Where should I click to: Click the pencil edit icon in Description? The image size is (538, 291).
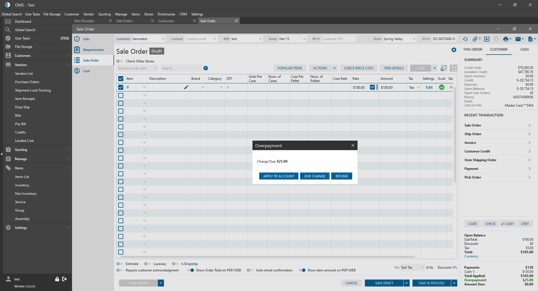pos(186,87)
